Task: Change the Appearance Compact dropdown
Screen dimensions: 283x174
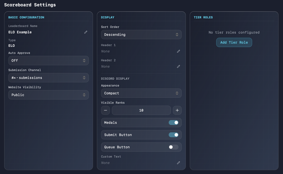Action: coord(141,93)
